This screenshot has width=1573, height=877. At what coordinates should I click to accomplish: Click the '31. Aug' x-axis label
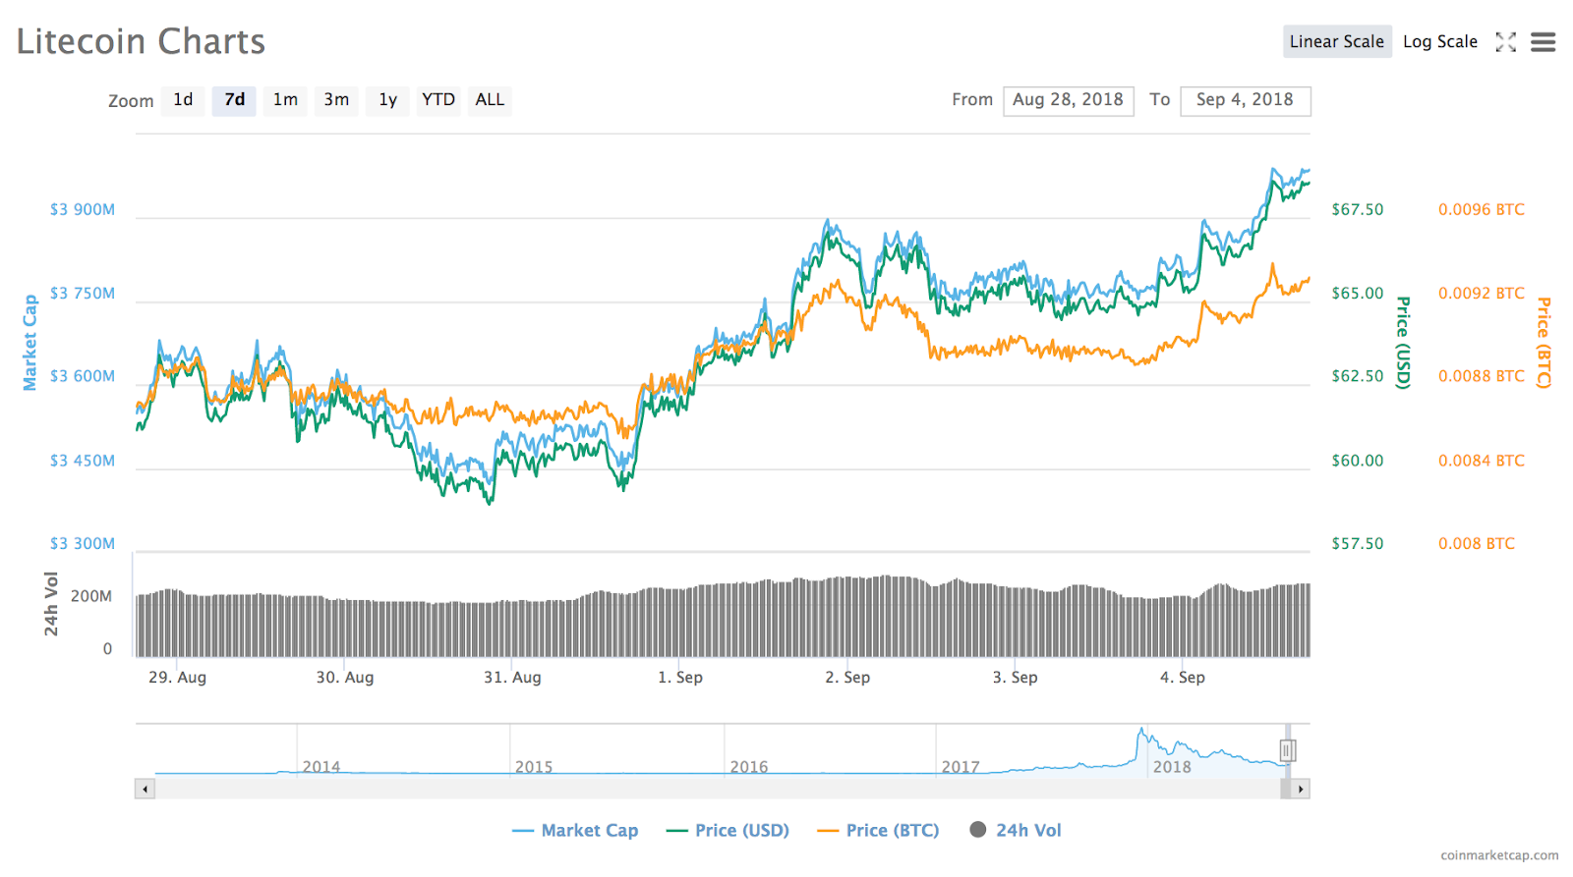(x=512, y=678)
